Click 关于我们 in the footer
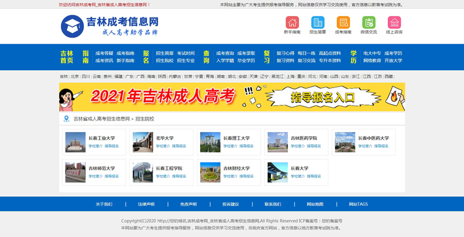The image size is (464, 237). (104, 204)
